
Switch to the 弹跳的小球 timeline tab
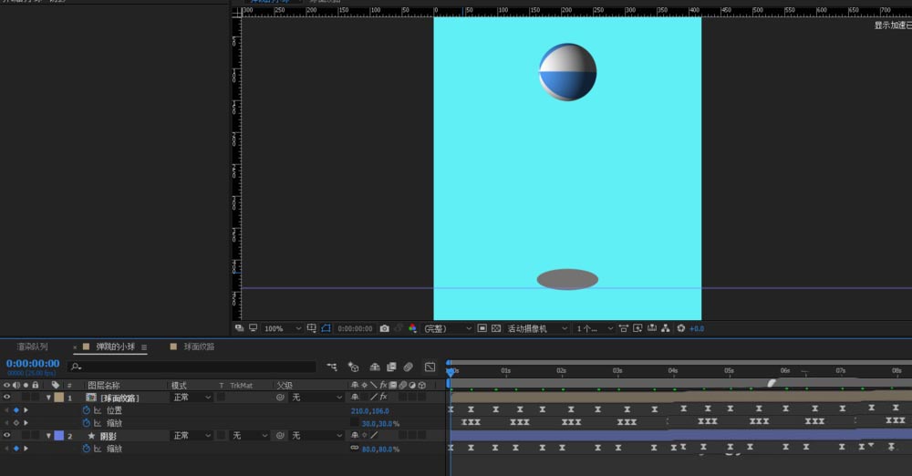coord(115,347)
